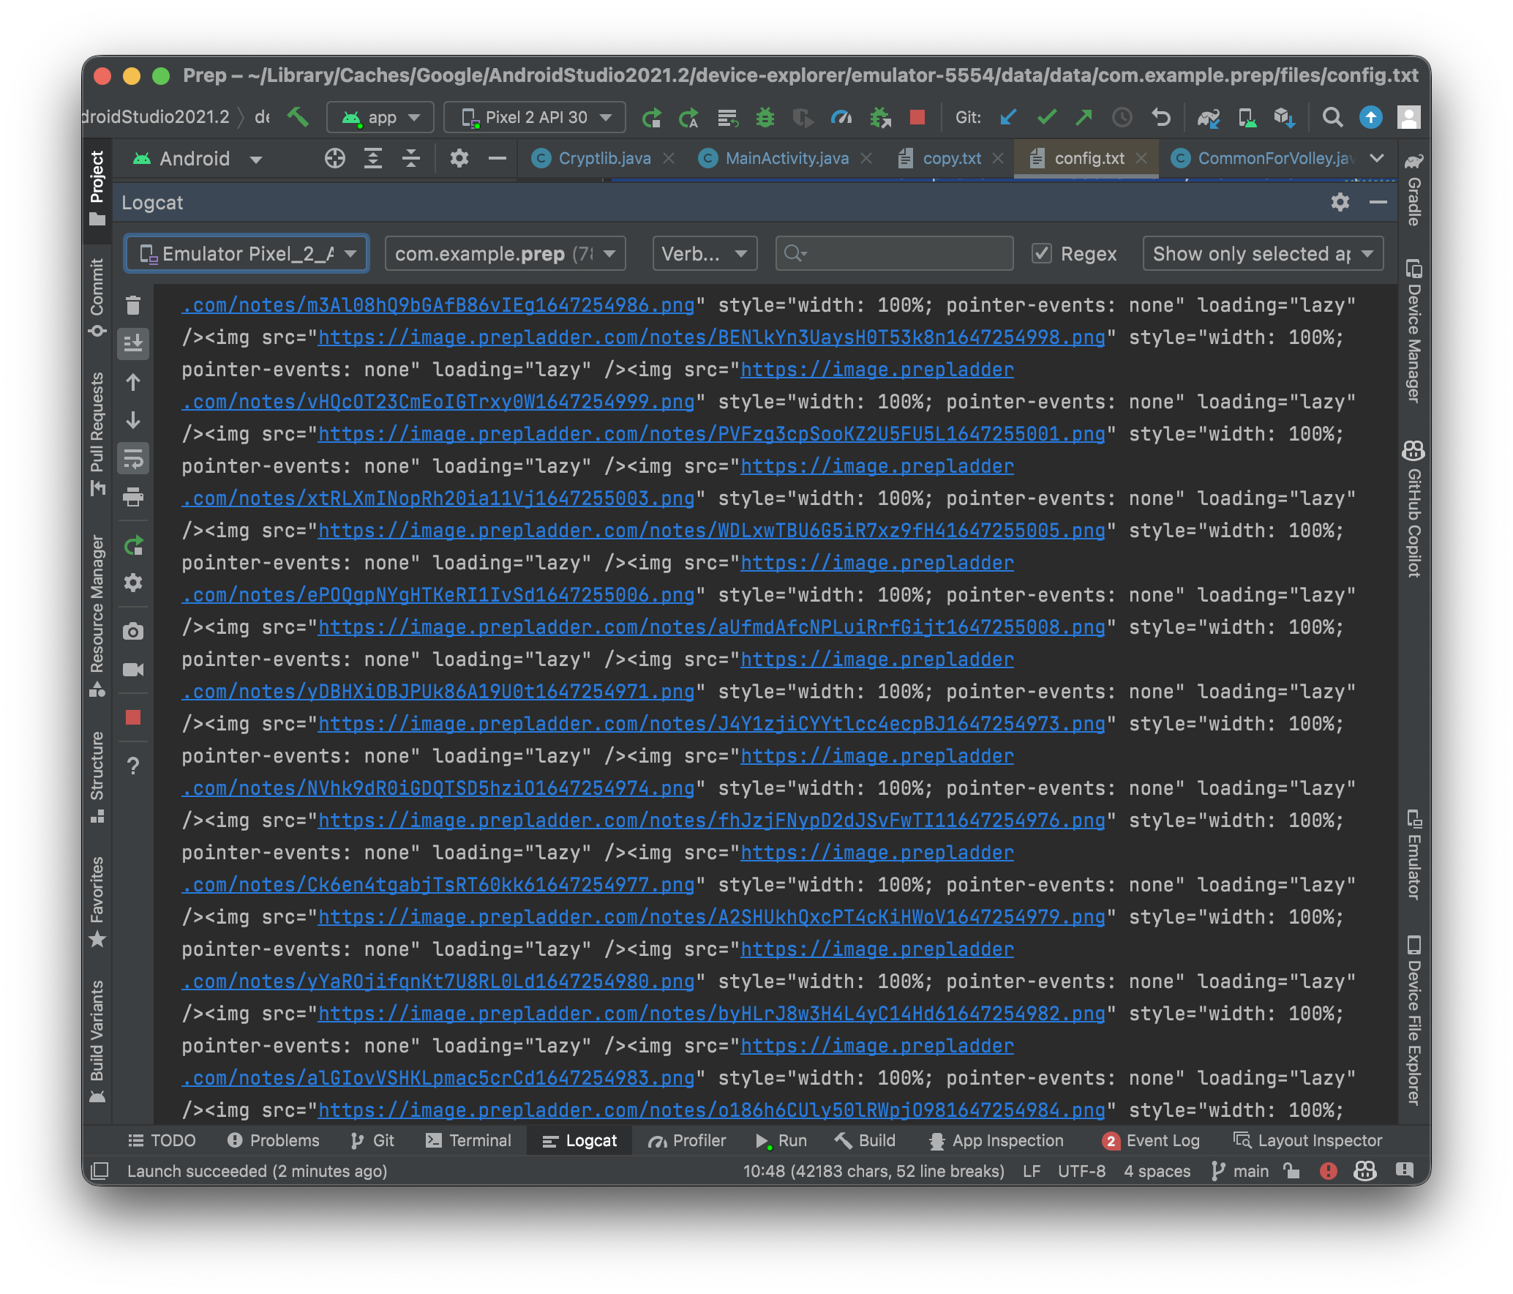Open the Gradle side panel

[1413, 190]
